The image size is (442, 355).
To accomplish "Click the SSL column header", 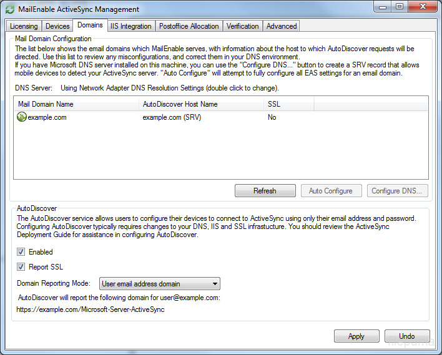I will (288, 104).
